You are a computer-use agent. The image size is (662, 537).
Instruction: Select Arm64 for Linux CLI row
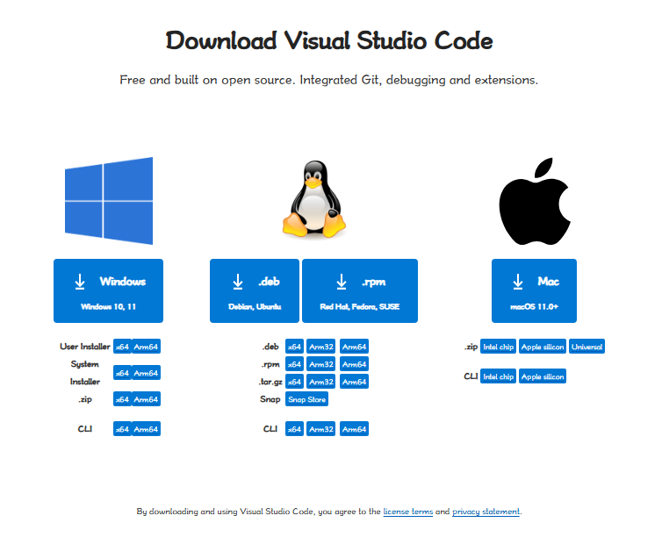[x=354, y=429]
